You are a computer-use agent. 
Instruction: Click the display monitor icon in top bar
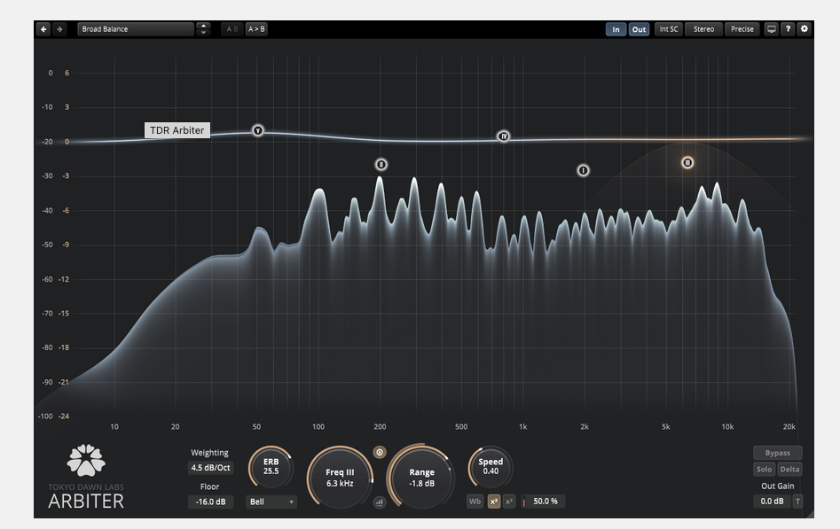[x=771, y=29]
